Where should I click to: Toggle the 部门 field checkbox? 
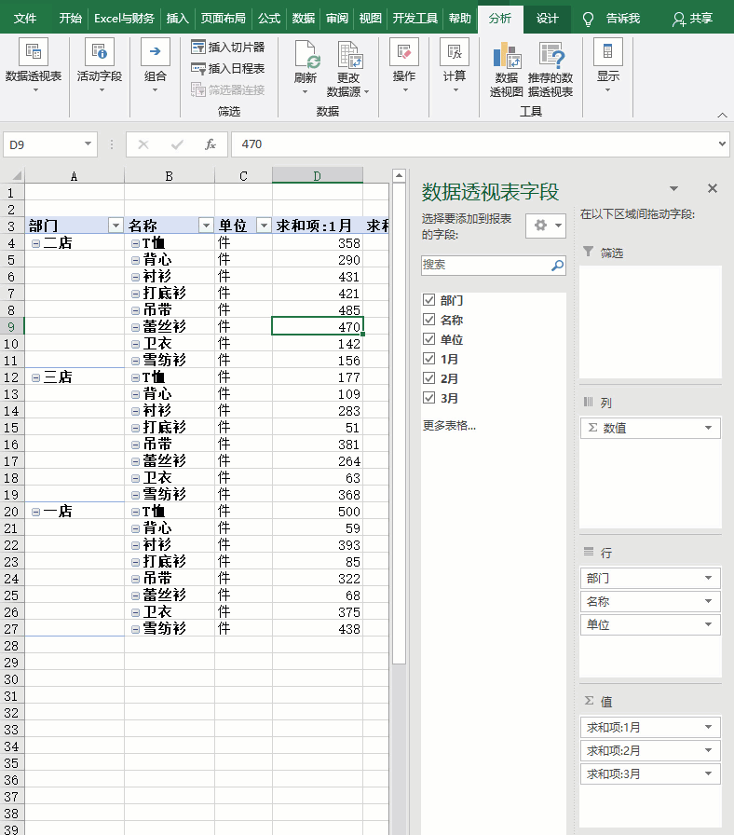[429, 300]
